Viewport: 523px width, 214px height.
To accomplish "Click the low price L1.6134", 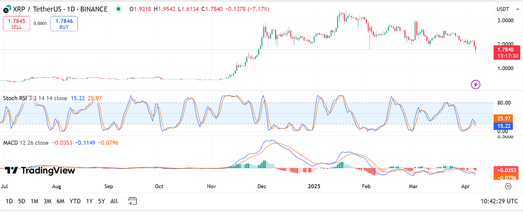I will click(188, 9).
